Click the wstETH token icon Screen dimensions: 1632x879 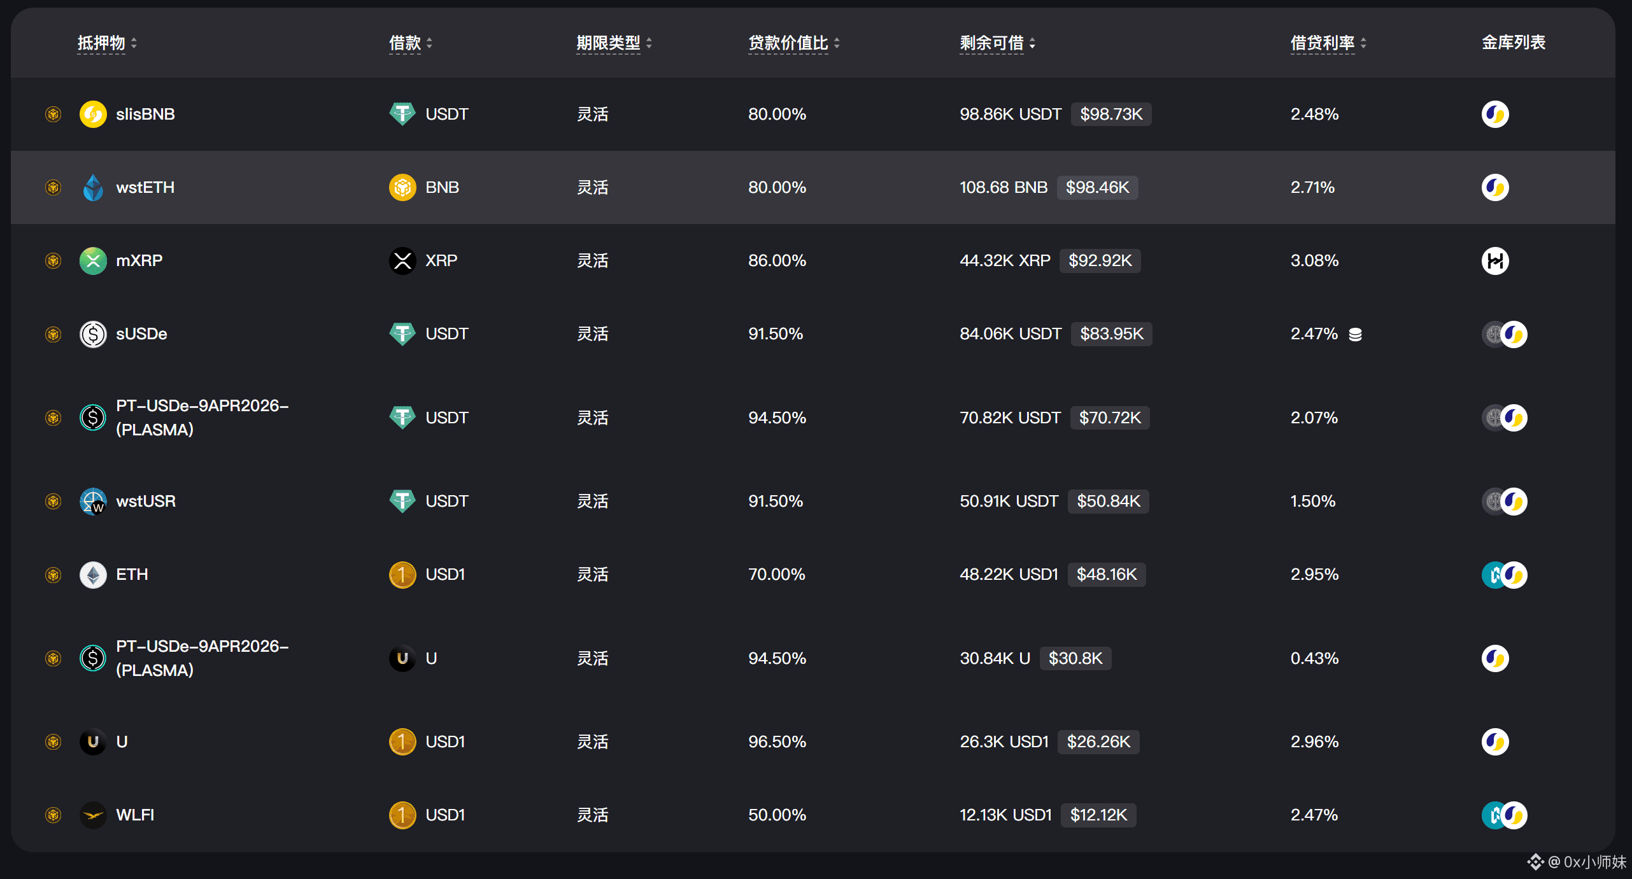(93, 188)
